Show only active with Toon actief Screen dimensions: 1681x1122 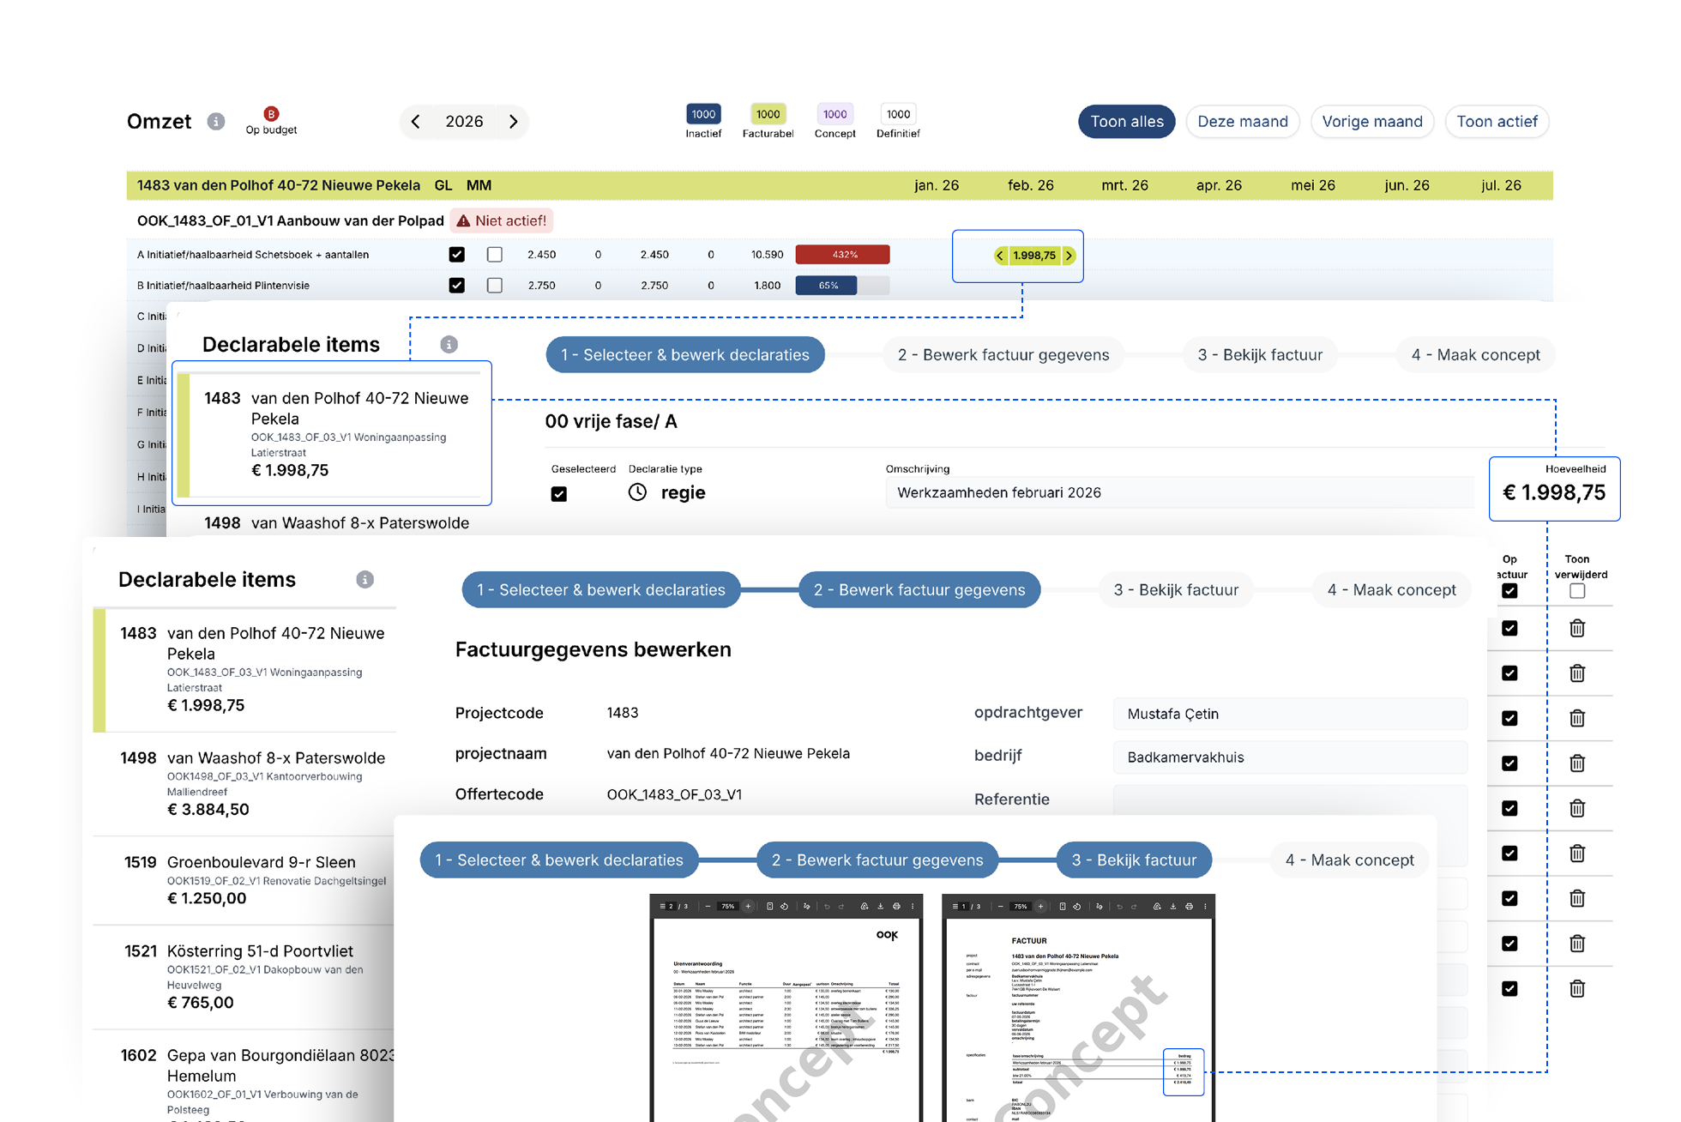pos(1497,122)
